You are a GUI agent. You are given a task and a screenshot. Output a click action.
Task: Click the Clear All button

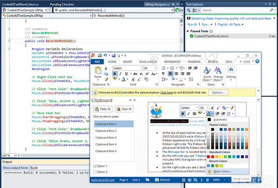coord(124,109)
